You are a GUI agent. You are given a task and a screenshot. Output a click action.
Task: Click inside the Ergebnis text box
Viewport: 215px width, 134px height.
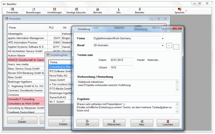point(126,108)
